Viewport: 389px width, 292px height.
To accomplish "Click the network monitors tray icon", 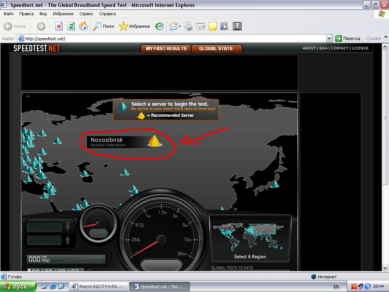I will 361,287.
